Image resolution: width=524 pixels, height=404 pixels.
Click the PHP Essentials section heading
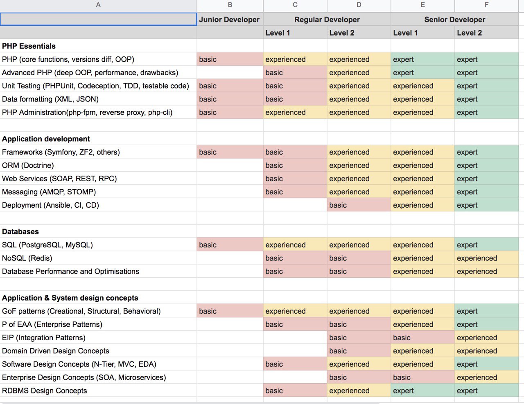tap(98, 46)
